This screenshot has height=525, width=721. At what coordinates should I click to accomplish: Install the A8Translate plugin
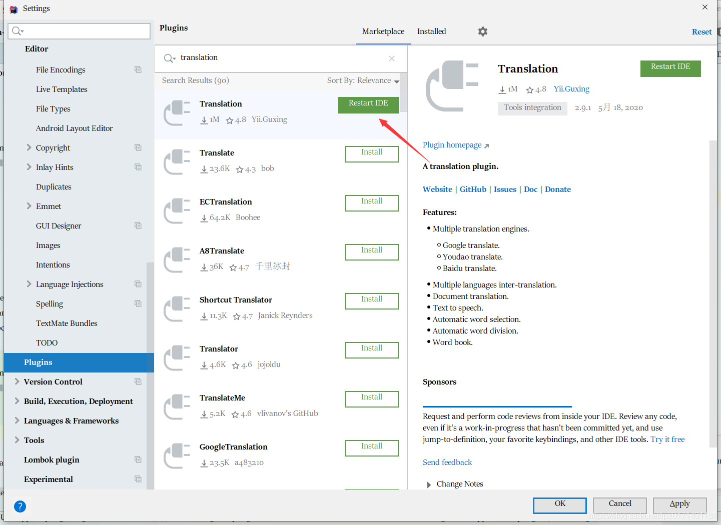(x=372, y=252)
